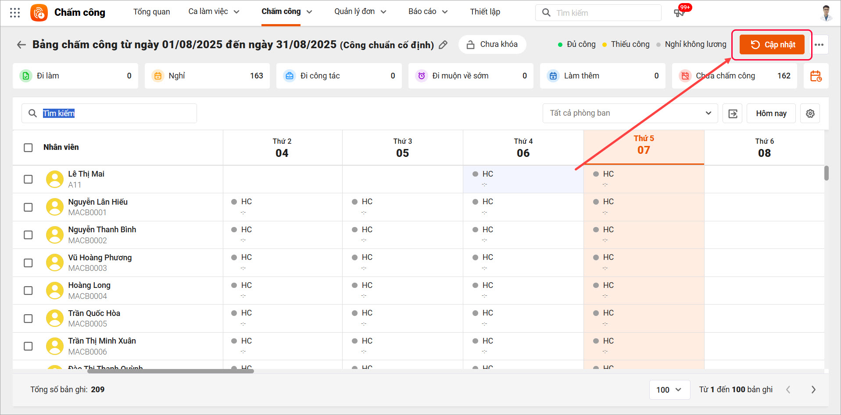The image size is (841, 415).
Task: Click the Cập nhật button
Action: pos(772,45)
